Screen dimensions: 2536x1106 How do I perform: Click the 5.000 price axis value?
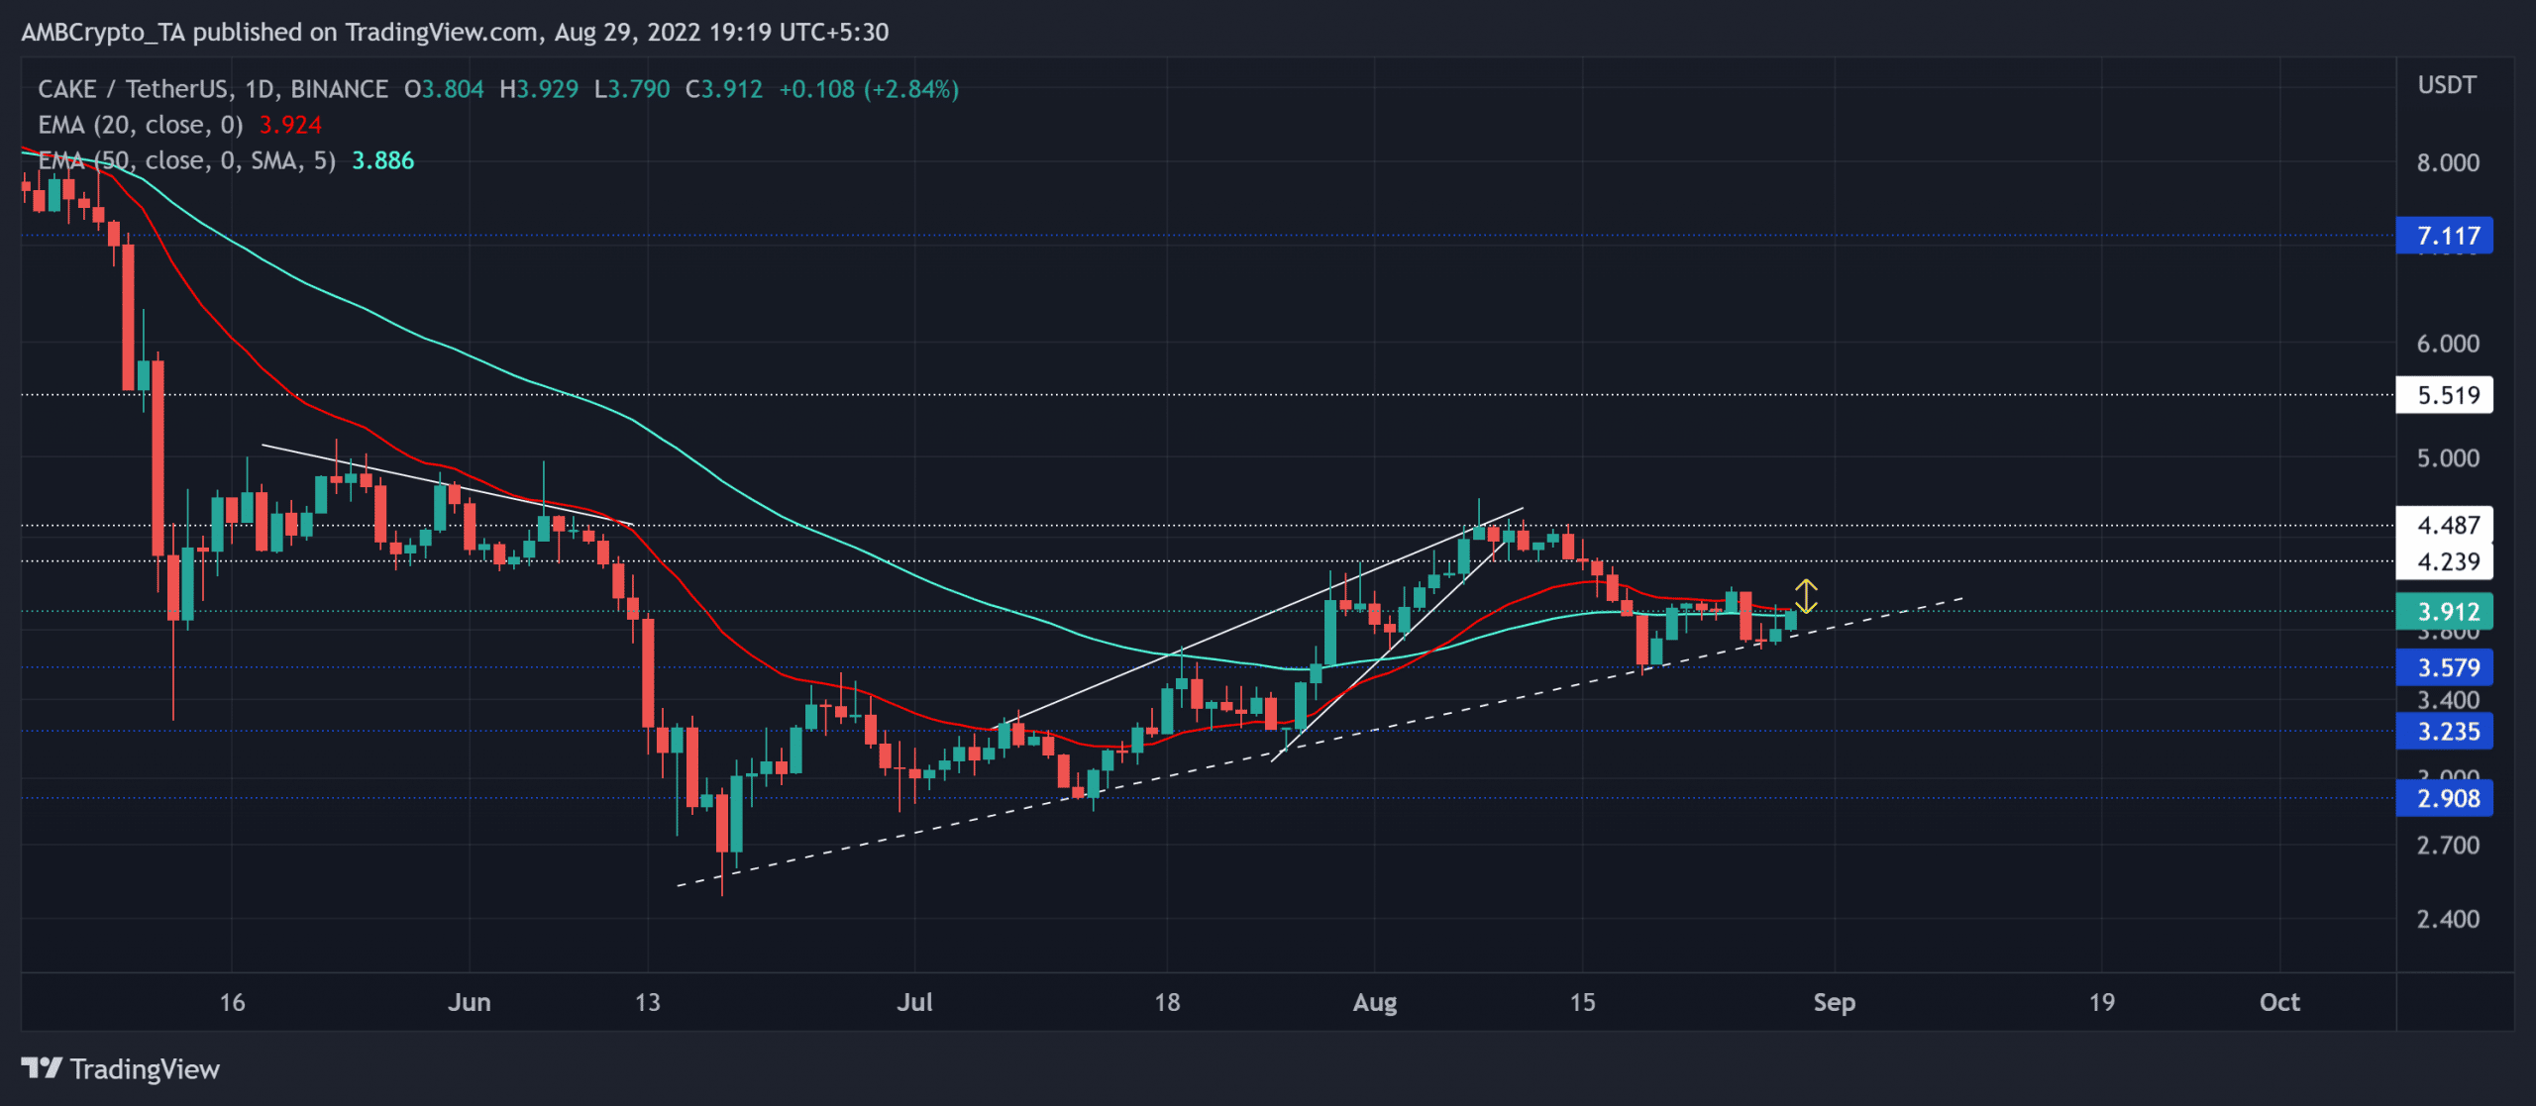click(x=2448, y=458)
